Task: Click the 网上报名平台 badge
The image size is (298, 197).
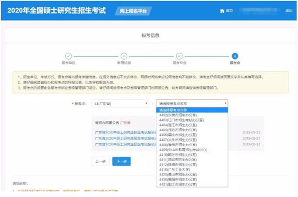Action: coord(133,11)
